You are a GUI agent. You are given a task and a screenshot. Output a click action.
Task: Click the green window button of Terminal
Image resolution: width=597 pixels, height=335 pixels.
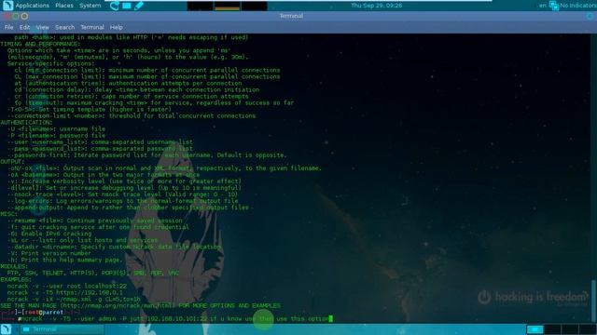tap(16, 17)
